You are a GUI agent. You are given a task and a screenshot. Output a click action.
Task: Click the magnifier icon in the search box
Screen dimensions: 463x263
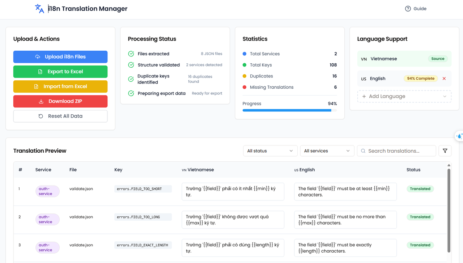pos(363,150)
